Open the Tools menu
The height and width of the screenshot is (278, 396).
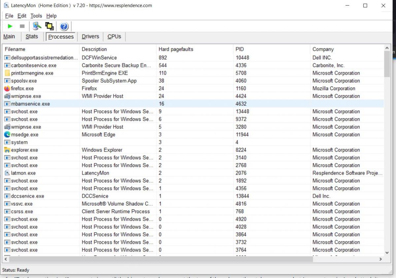coord(36,16)
